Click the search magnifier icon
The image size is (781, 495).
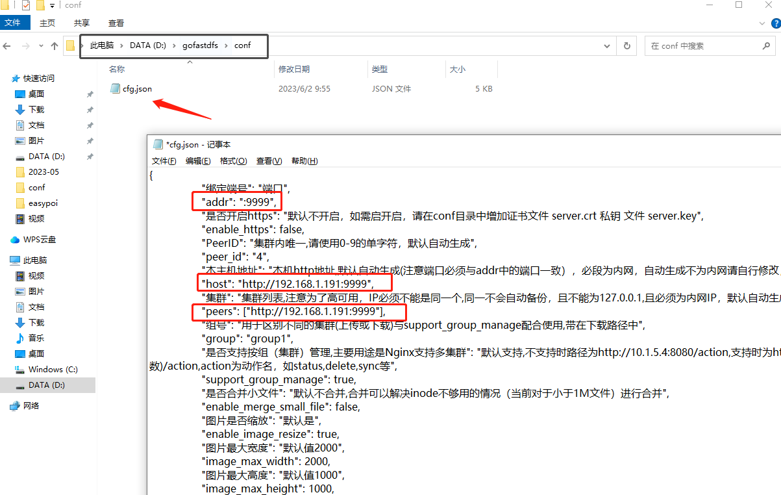click(x=767, y=46)
